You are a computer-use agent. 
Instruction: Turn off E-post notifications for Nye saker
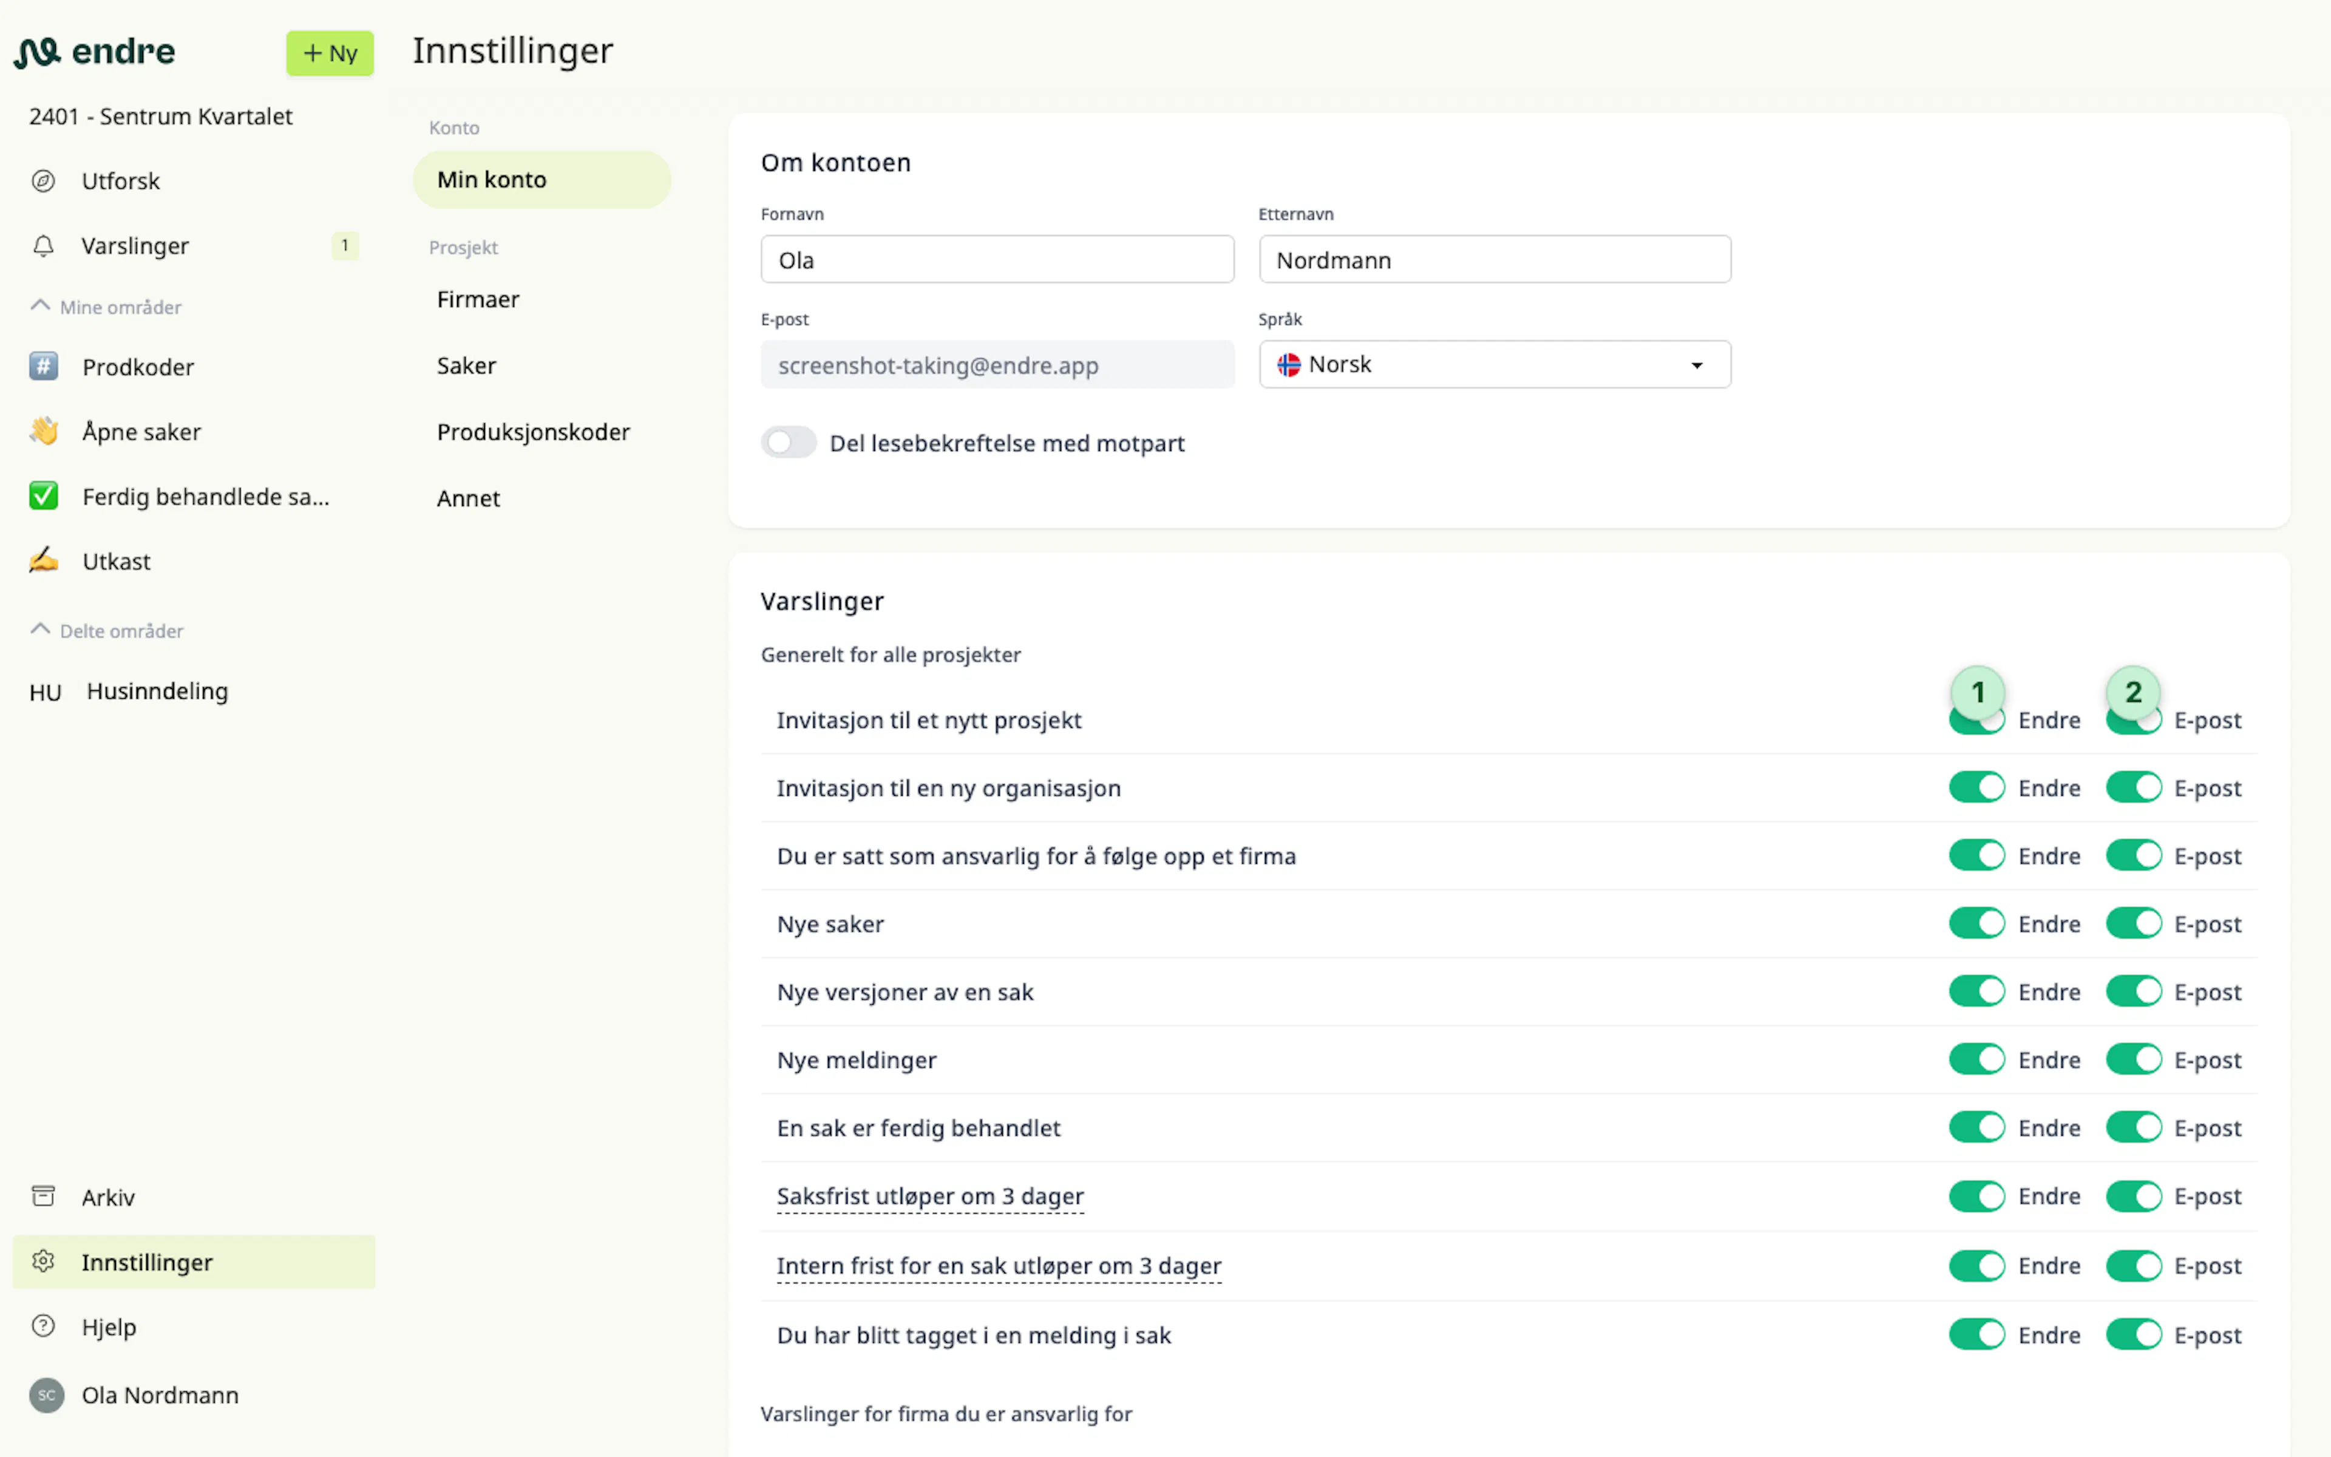2134,923
